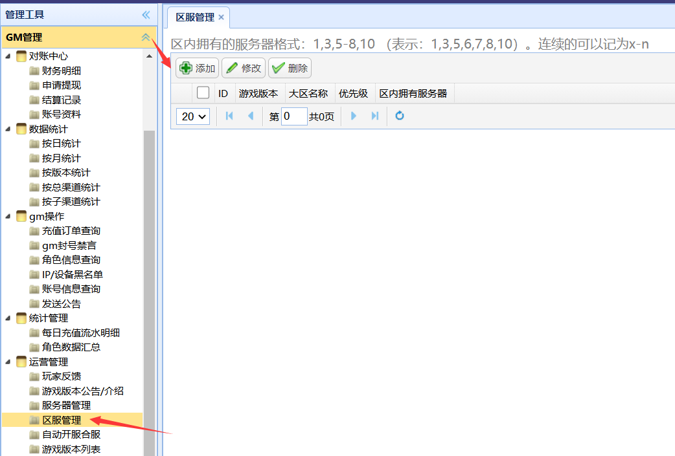Click the checkmark Delete (删除) icon
Viewport: 675px width, 456px height.
[279, 68]
